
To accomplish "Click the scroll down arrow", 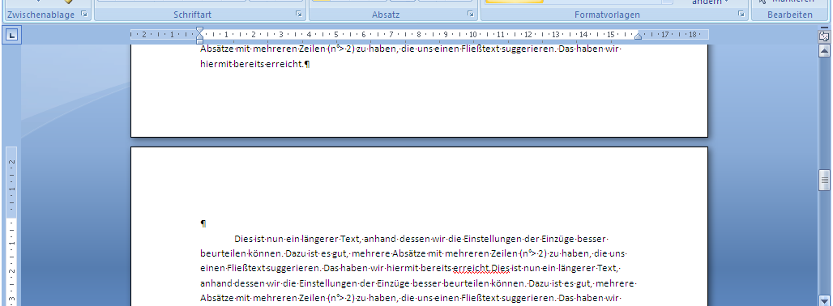I will coord(824,300).
